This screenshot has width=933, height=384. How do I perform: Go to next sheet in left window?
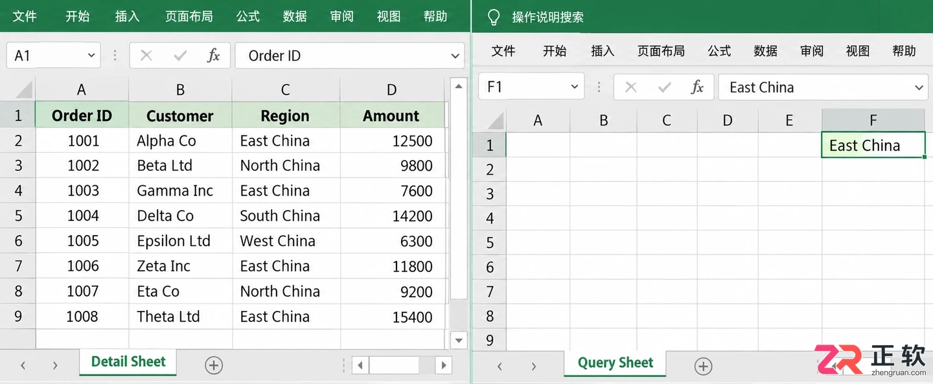pos(55,365)
